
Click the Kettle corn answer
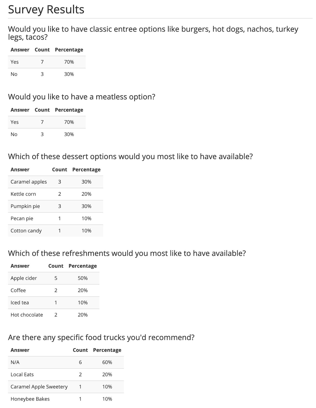[x=23, y=194]
